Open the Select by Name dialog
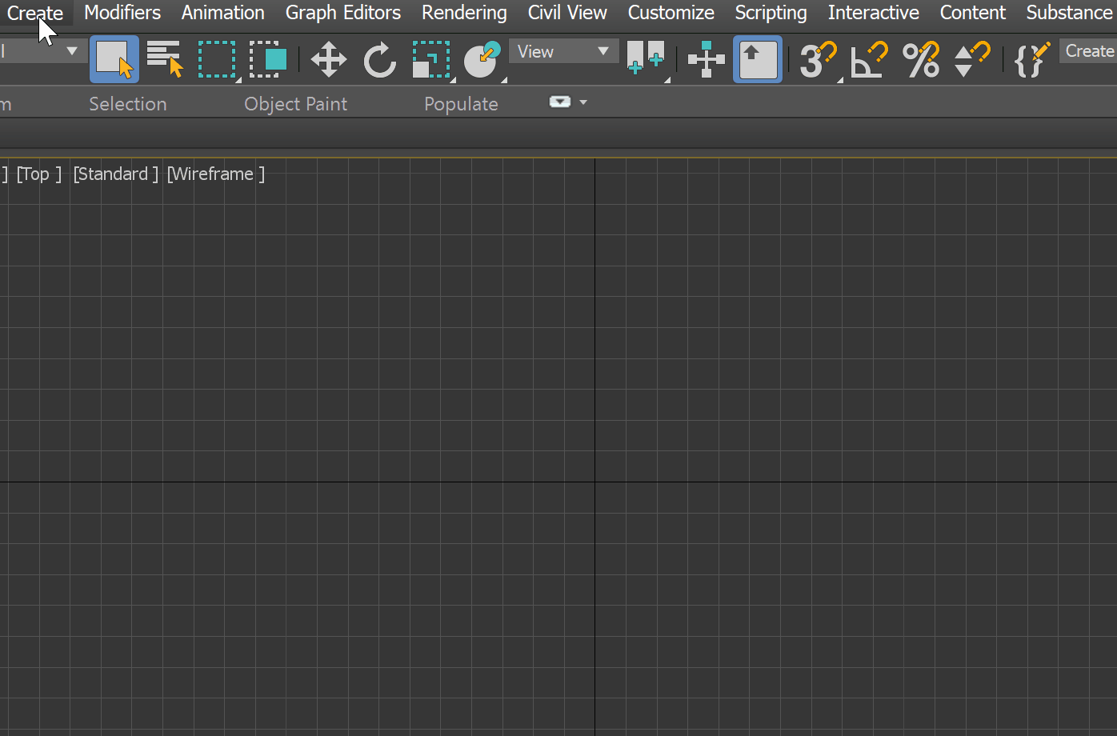The image size is (1117, 736). tap(165, 58)
